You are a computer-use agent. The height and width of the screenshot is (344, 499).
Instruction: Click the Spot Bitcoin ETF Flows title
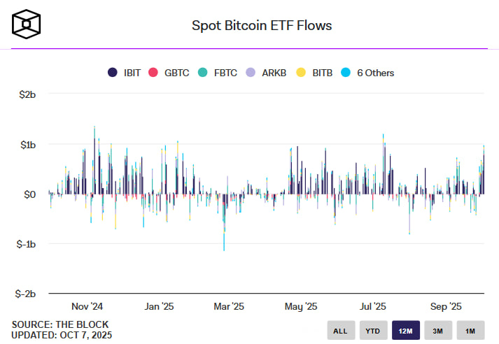(x=262, y=26)
